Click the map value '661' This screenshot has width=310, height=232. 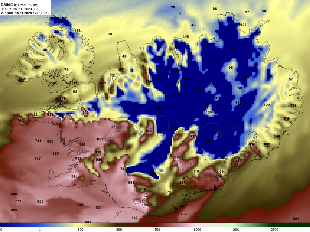tap(296, 219)
